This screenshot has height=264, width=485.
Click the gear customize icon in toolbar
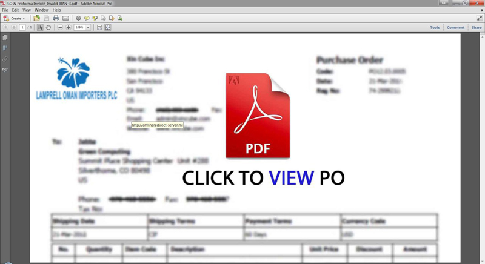[78, 18]
